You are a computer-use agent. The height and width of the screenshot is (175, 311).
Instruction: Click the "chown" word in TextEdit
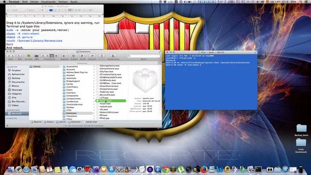pyautogui.click(x=11, y=34)
